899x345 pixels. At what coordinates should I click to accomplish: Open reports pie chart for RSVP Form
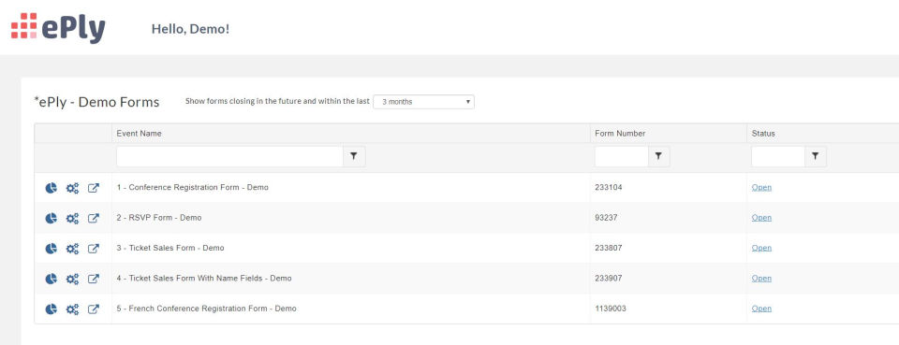point(51,218)
